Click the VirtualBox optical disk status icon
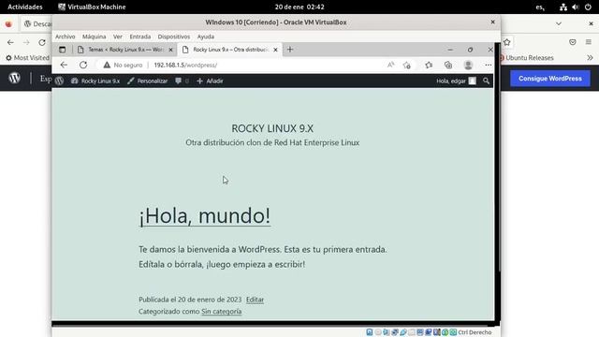599x337 pixels. (x=378, y=332)
